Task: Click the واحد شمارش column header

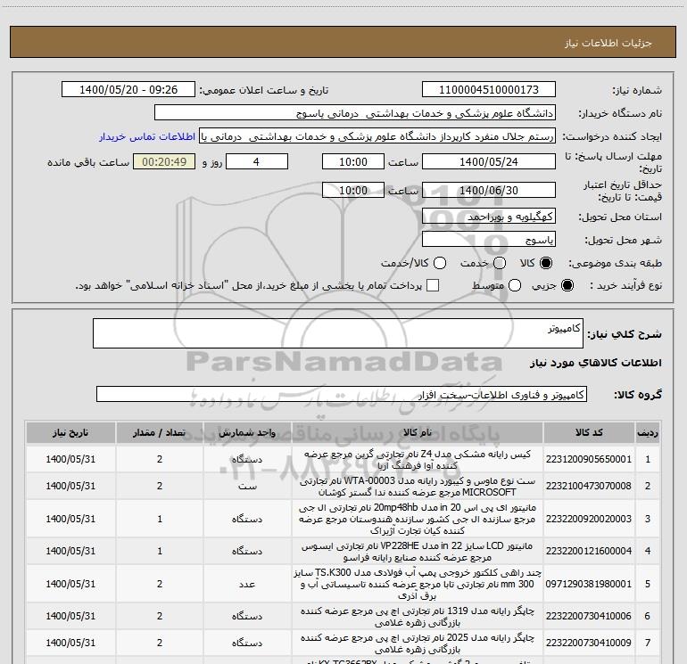Action: pos(247,432)
